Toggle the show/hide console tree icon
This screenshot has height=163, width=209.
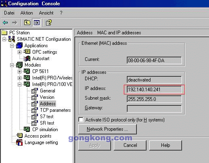(x=37, y=23)
